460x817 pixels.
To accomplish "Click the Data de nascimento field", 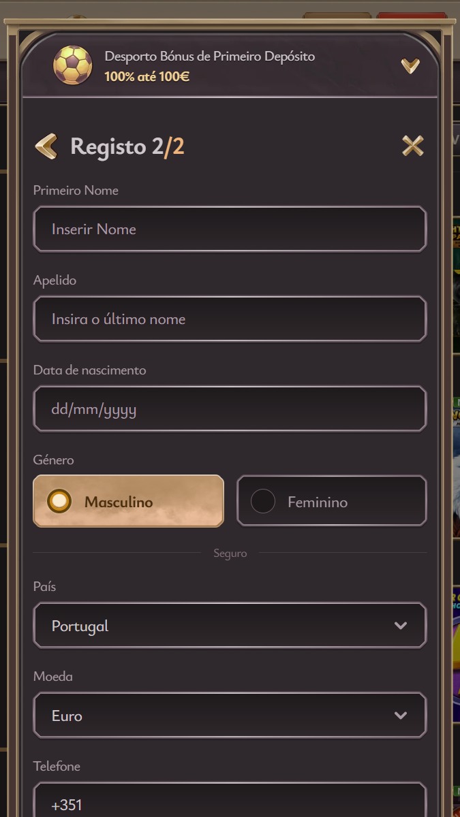I will (x=230, y=409).
